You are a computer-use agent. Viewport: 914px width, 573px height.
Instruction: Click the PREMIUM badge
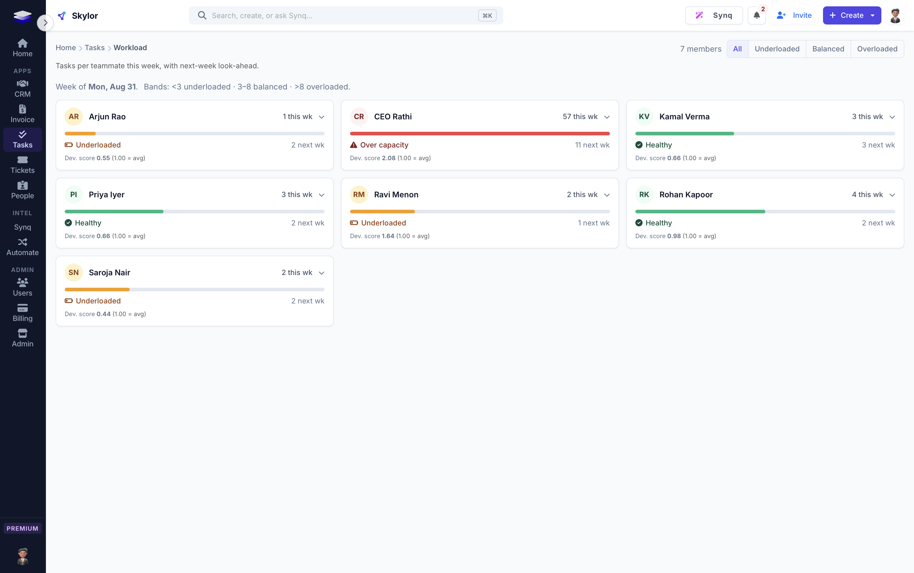click(x=22, y=528)
